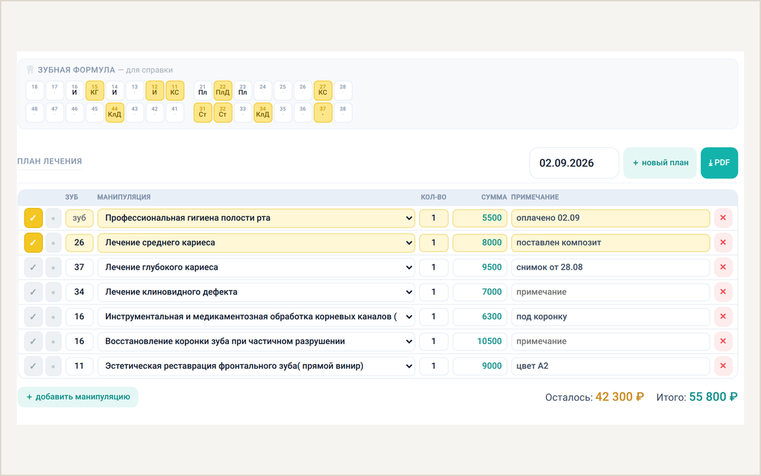
Task: Click the новый план button
Action: pos(660,163)
